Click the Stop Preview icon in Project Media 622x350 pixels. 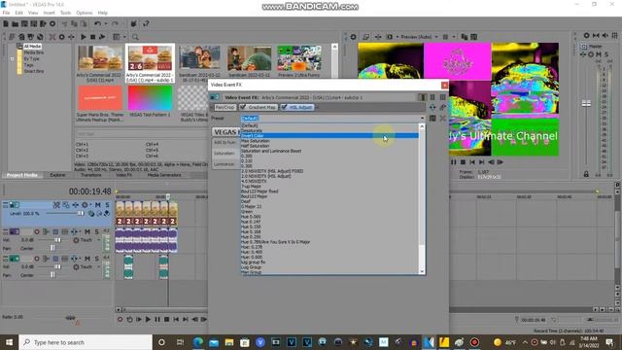[92, 37]
